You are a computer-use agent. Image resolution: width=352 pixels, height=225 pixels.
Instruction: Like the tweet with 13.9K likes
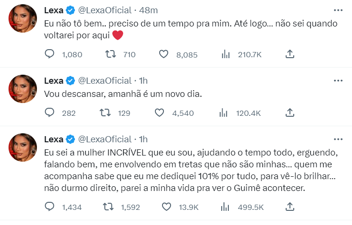tap(166, 206)
